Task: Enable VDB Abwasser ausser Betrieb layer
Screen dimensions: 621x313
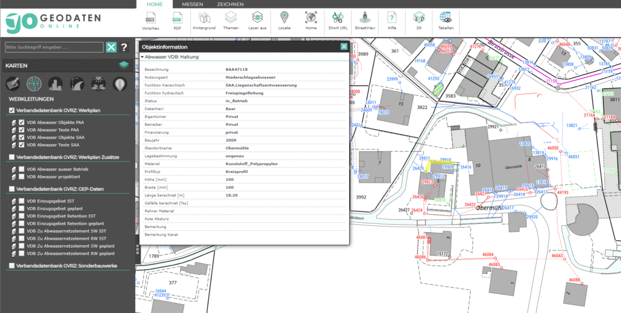Action: pyautogui.click(x=22, y=169)
